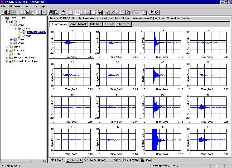Expand the second Zone node in tree
This screenshot has height=168, width=232.
(11, 39)
